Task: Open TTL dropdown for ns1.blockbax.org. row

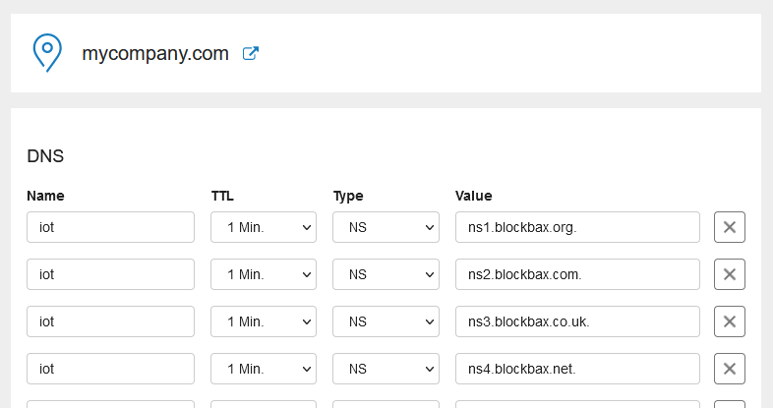Action: (264, 227)
